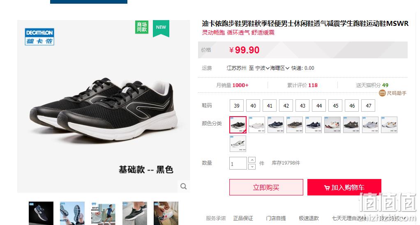Open the shoe sole thumbnail image

pos(72,213)
